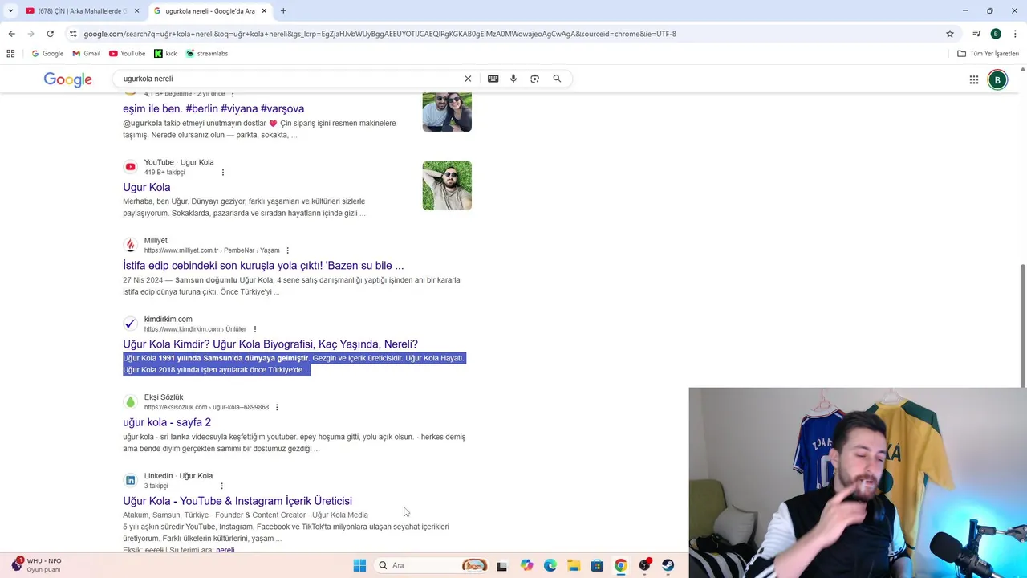This screenshot has width=1027, height=578.
Task: Open Chrome three-dot menu
Action: pos(1016,34)
